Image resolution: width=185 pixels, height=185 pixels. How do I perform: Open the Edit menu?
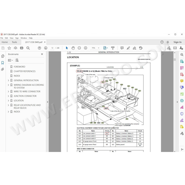pos(6,38)
